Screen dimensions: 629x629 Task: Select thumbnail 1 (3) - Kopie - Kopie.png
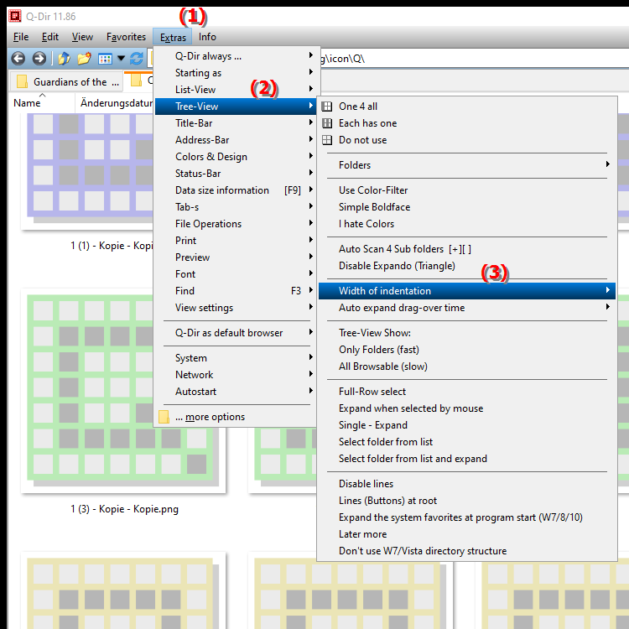[x=123, y=391]
